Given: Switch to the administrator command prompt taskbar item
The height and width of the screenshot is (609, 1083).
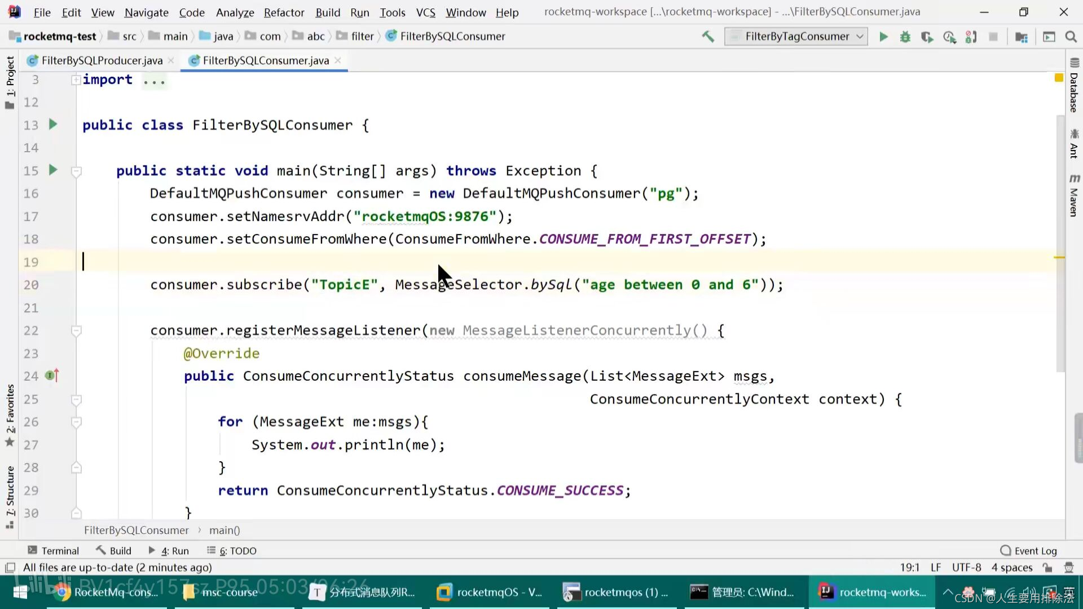Looking at the screenshot, I should pyautogui.click(x=744, y=592).
